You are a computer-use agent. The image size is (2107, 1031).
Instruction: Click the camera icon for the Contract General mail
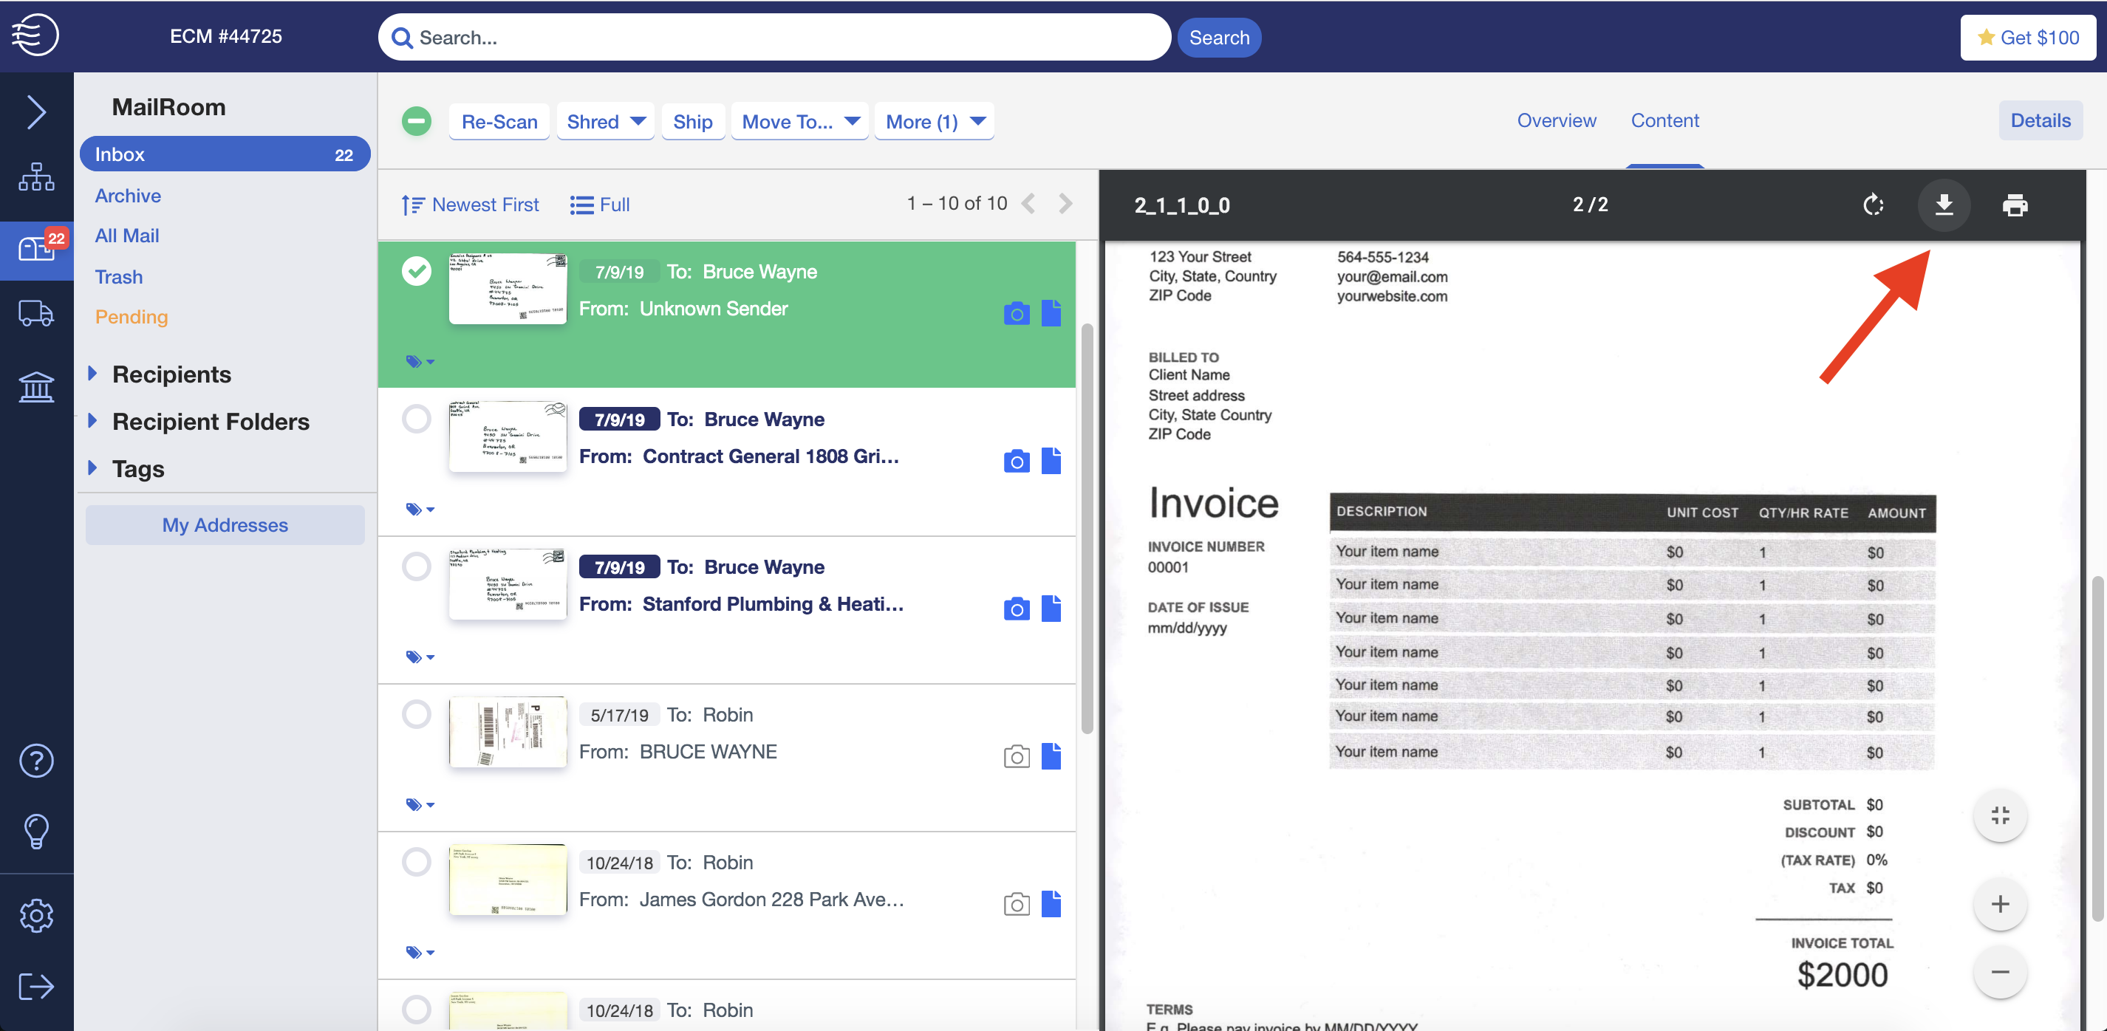[x=1016, y=461]
